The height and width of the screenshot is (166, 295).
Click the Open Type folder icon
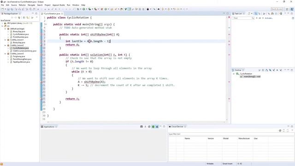click(112, 9)
